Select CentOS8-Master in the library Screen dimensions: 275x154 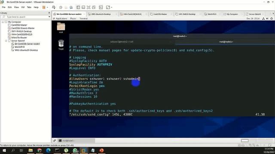pos(19,25)
